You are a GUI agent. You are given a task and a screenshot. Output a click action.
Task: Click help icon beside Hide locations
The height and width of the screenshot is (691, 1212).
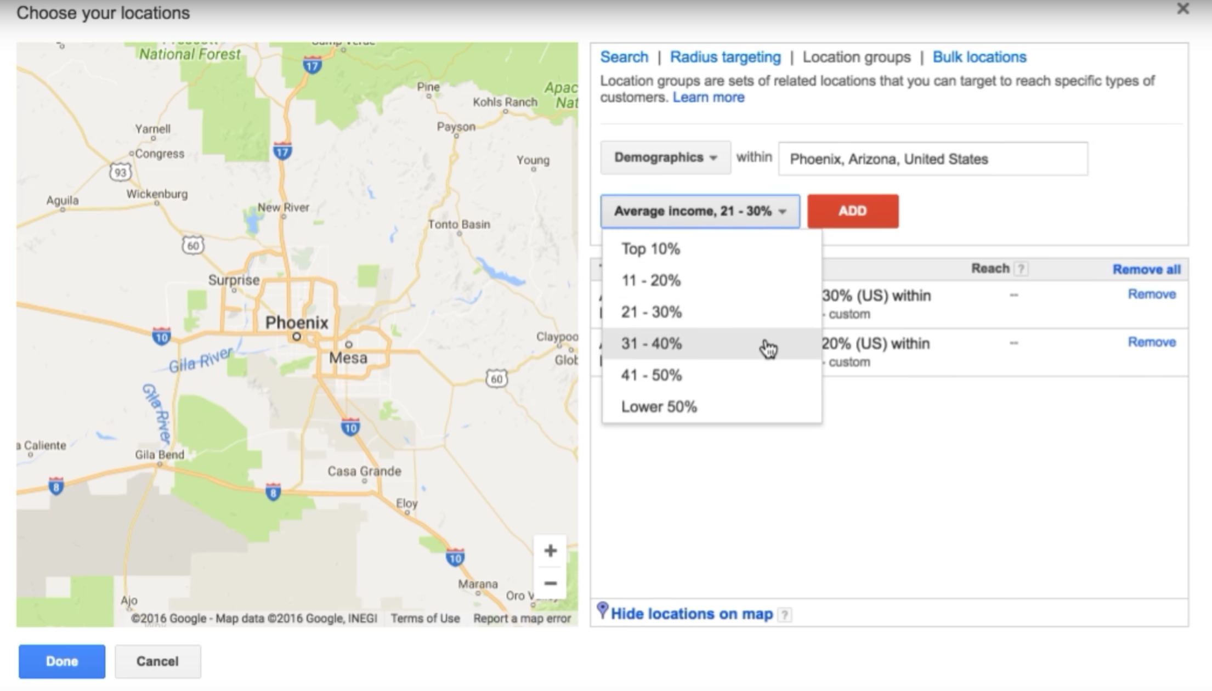(x=785, y=614)
